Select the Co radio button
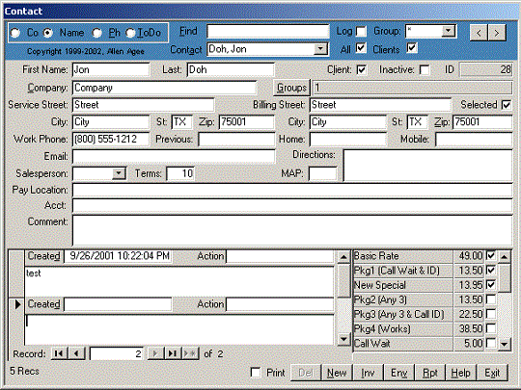 pos(15,33)
